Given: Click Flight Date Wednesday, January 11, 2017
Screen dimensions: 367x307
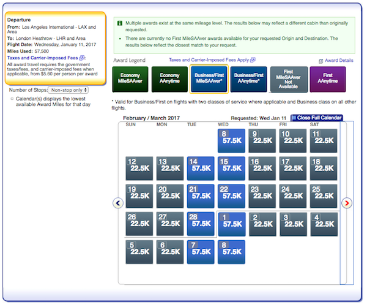Looking at the screenshot, I should click(x=51, y=45).
